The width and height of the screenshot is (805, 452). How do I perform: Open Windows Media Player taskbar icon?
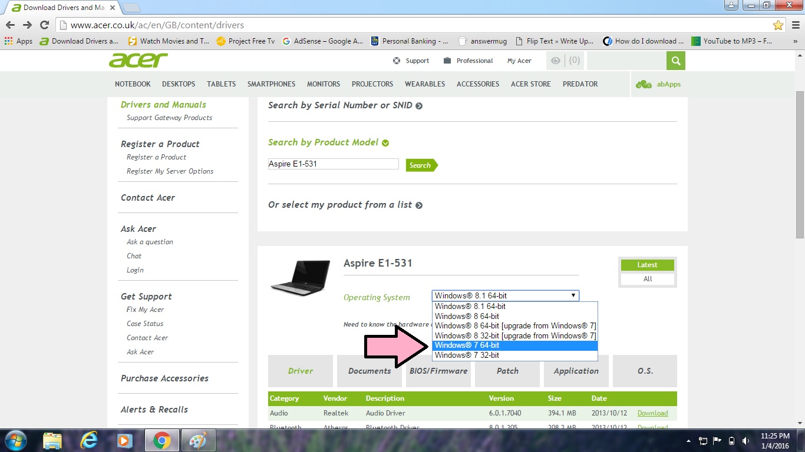[124, 440]
